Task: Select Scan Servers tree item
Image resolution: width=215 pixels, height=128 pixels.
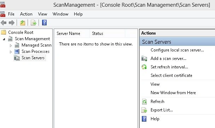Action: click(x=33, y=58)
